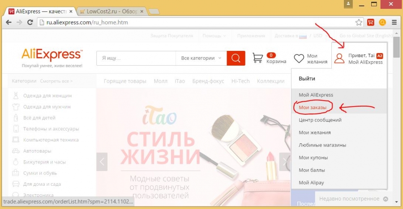Click the Я ищу search field

click(x=136, y=58)
